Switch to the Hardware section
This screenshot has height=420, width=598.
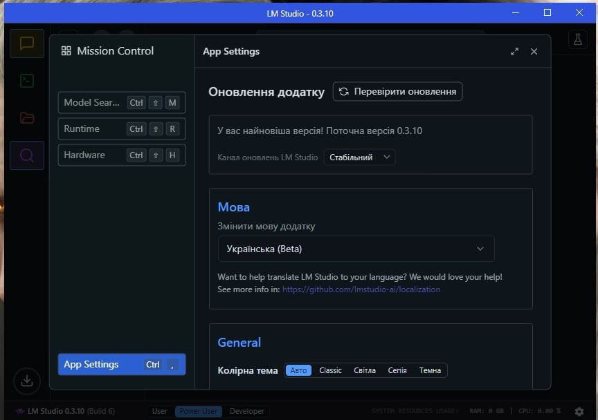[122, 155]
